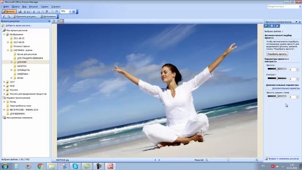
Task: Click the task pane forward navigation icon
Action: click(272, 26)
